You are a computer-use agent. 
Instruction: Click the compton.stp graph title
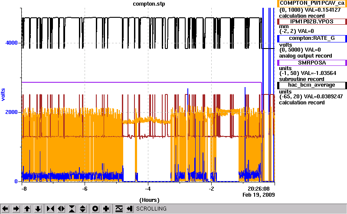(x=149, y=4)
